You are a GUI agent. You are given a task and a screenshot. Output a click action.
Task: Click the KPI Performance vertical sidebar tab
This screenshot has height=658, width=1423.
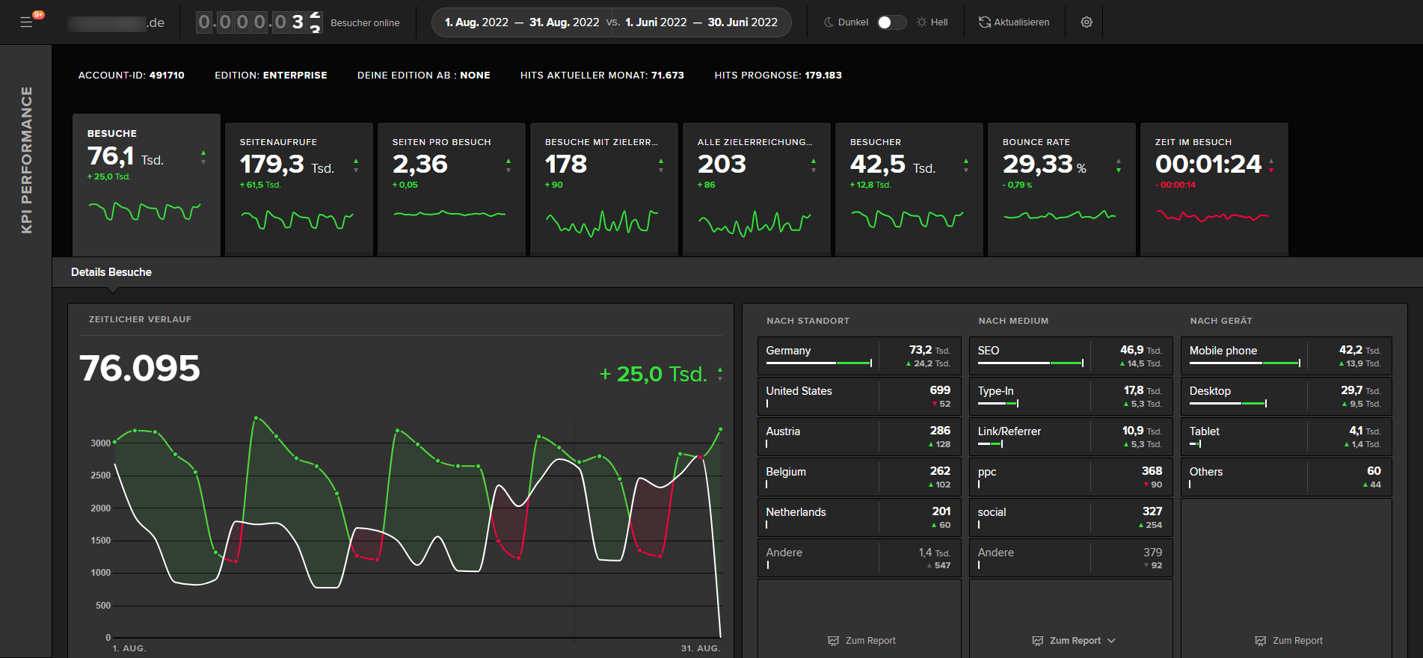(x=26, y=160)
